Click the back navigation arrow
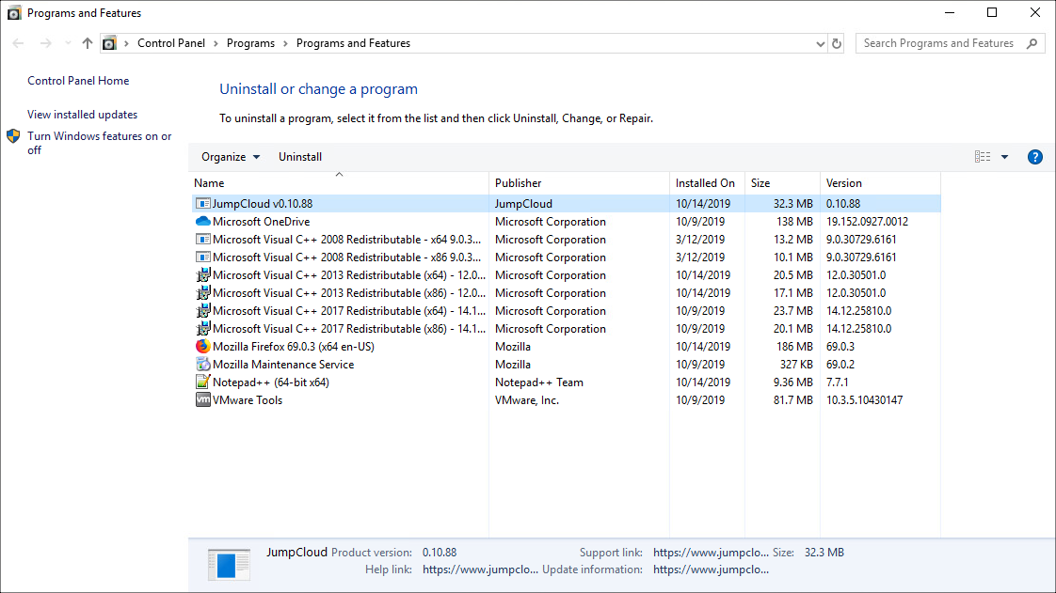 point(17,43)
